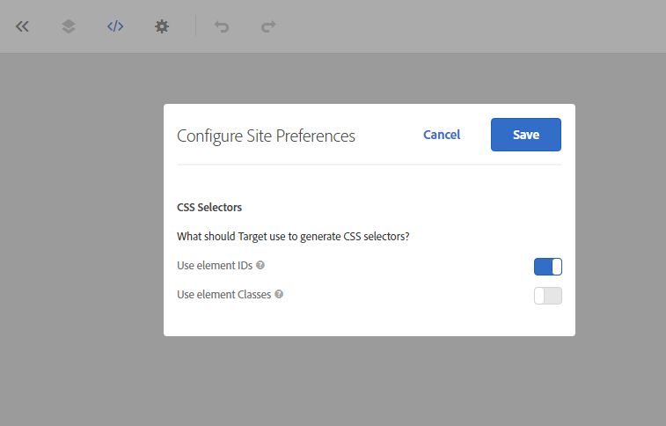Select the CSS Selectors section heading
The width and height of the screenshot is (666, 426).
tap(209, 208)
